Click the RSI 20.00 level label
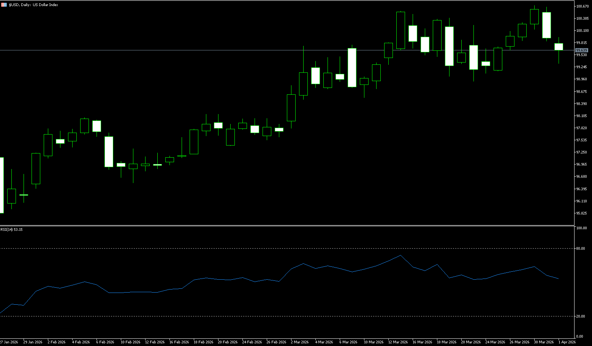Image resolution: width=592 pixels, height=346 pixels. tap(581, 316)
